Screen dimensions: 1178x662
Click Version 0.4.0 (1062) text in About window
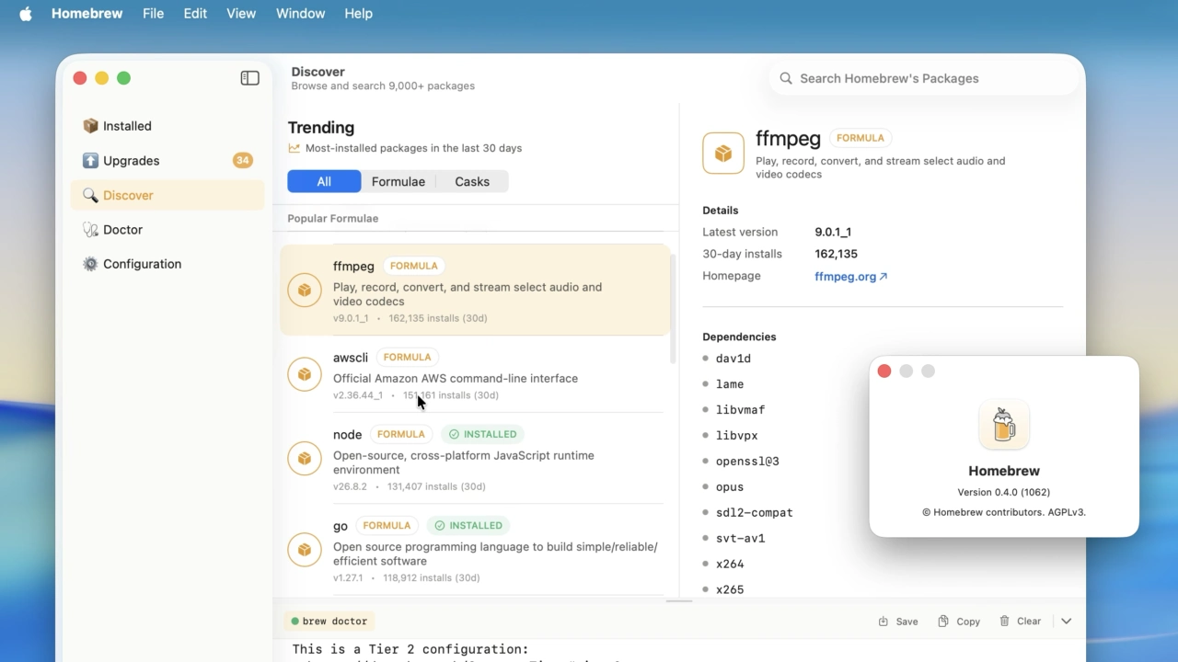pyautogui.click(x=1004, y=492)
